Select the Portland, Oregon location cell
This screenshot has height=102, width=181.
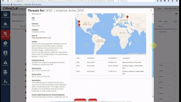[132, 67]
